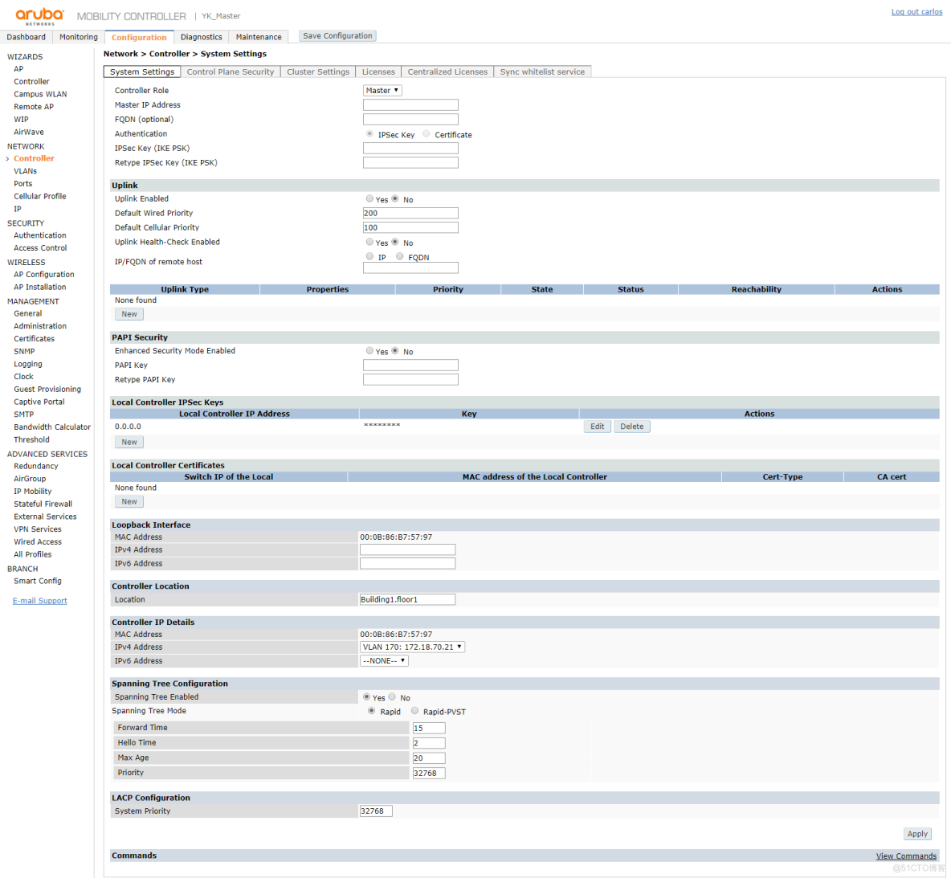The width and height of the screenshot is (951, 878).
Task: Click Delete for local controller 0.0.0.0
Action: point(632,427)
